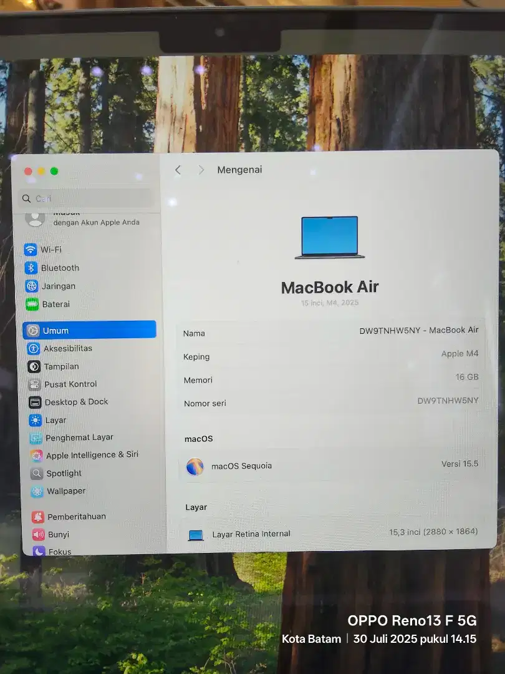Screen dimensions: 505x674
Task: Select the Spotlight sidebar label
Action: click(64, 473)
